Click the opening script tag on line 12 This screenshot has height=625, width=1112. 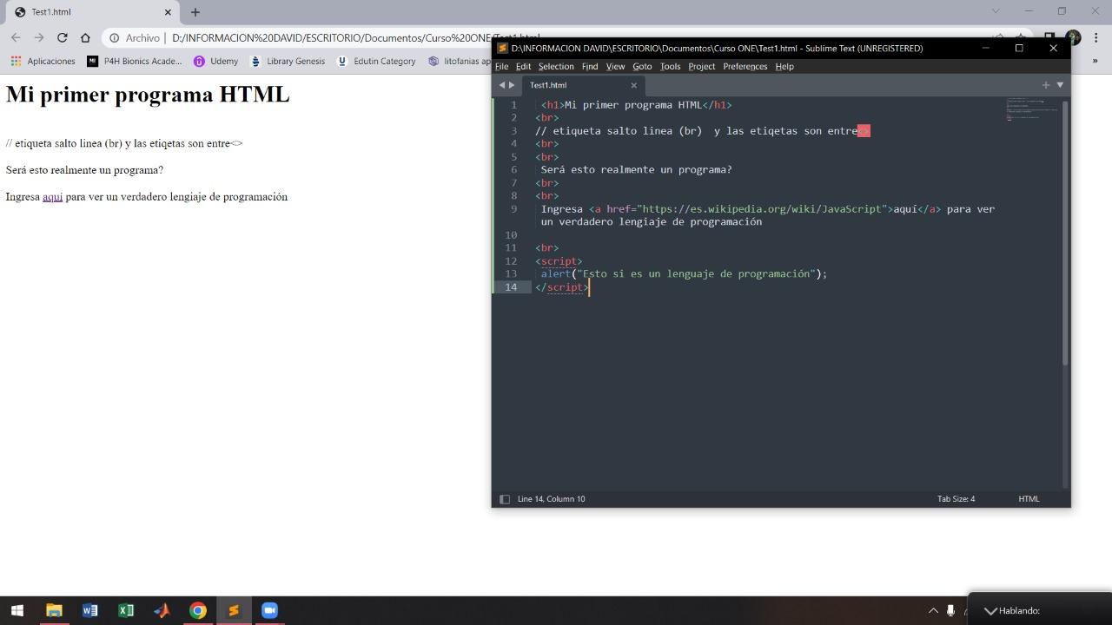[x=559, y=261]
